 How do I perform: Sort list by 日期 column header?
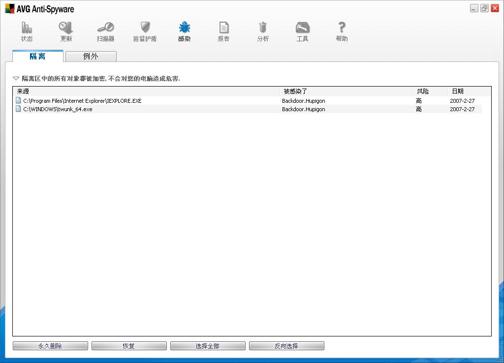[469, 91]
